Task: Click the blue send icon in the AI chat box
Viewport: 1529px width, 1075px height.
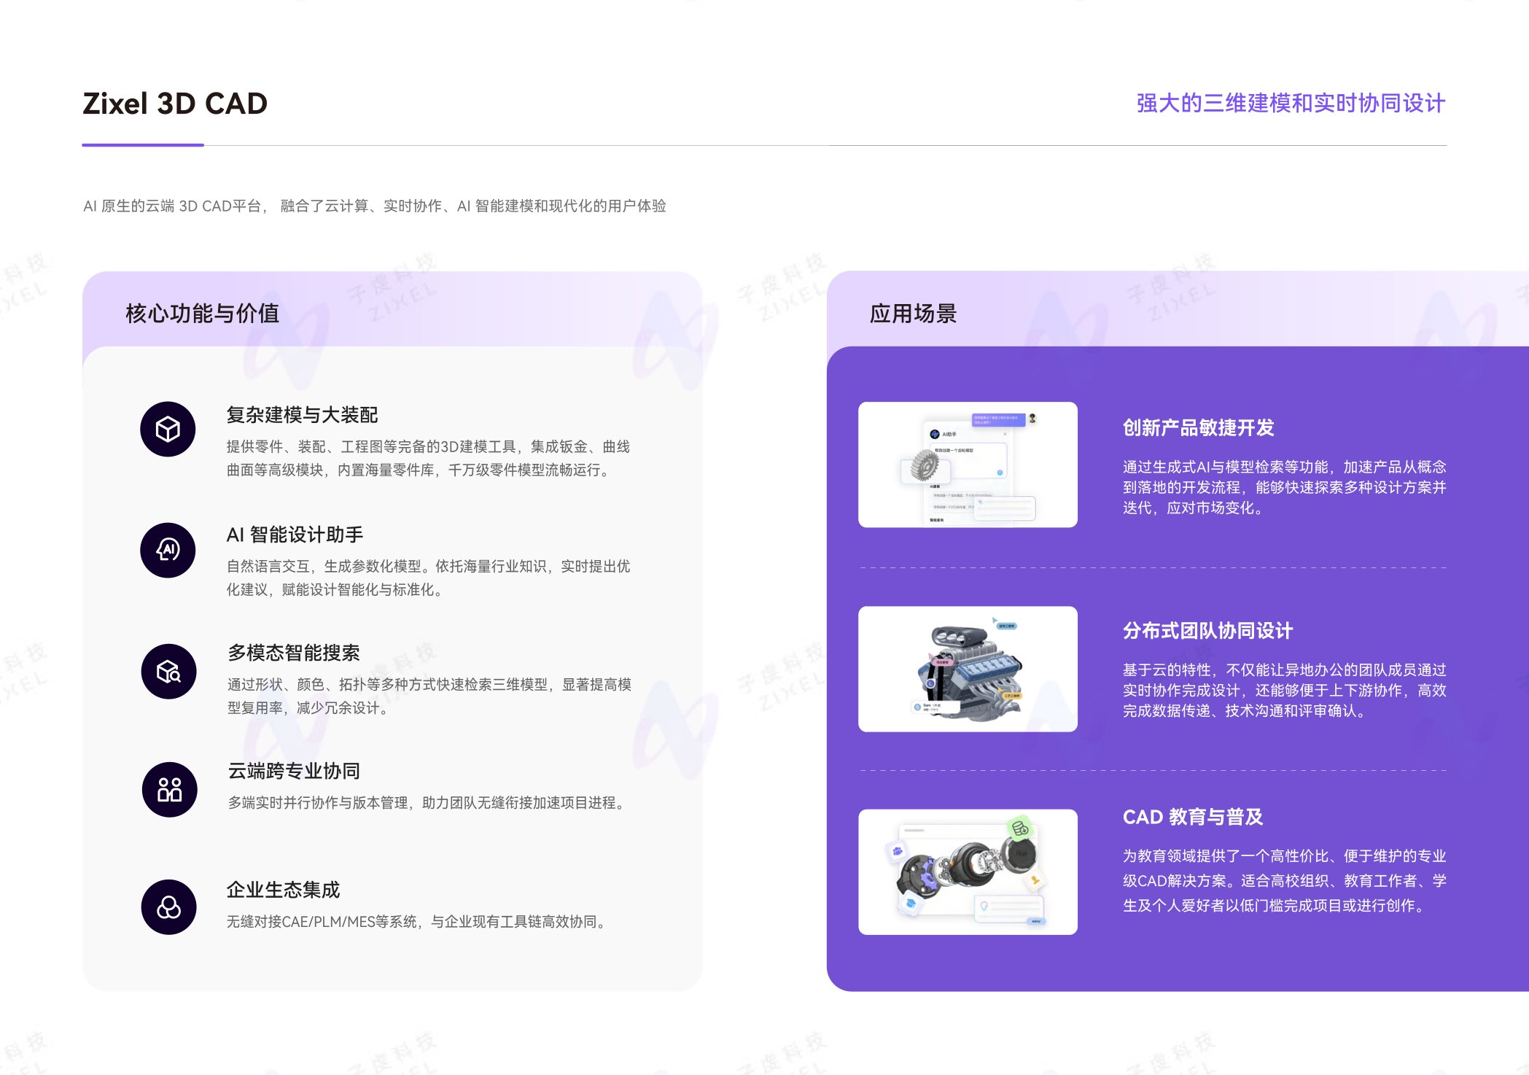Action: click(1000, 473)
